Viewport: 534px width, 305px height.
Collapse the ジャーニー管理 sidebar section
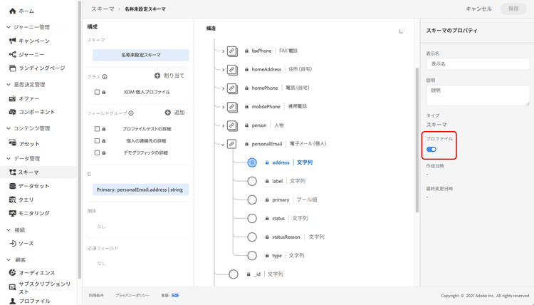(9, 27)
